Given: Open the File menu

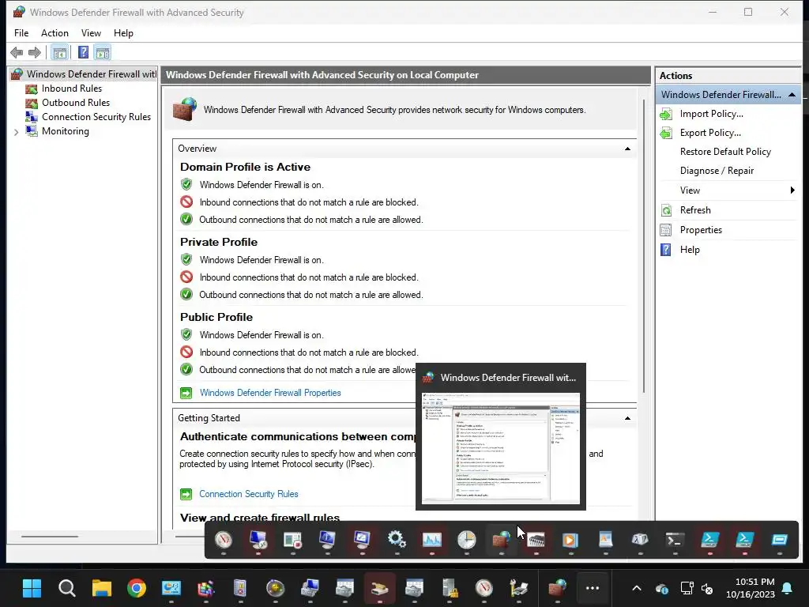Looking at the screenshot, I should (x=21, y=33).
